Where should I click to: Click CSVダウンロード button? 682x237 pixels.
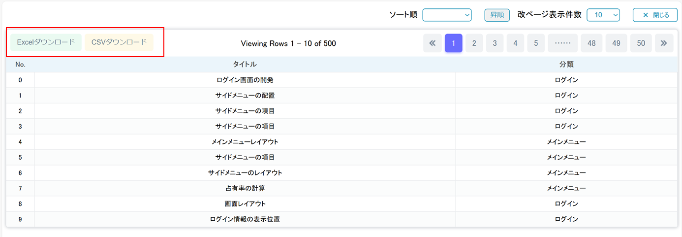click(x=119, y=42)
